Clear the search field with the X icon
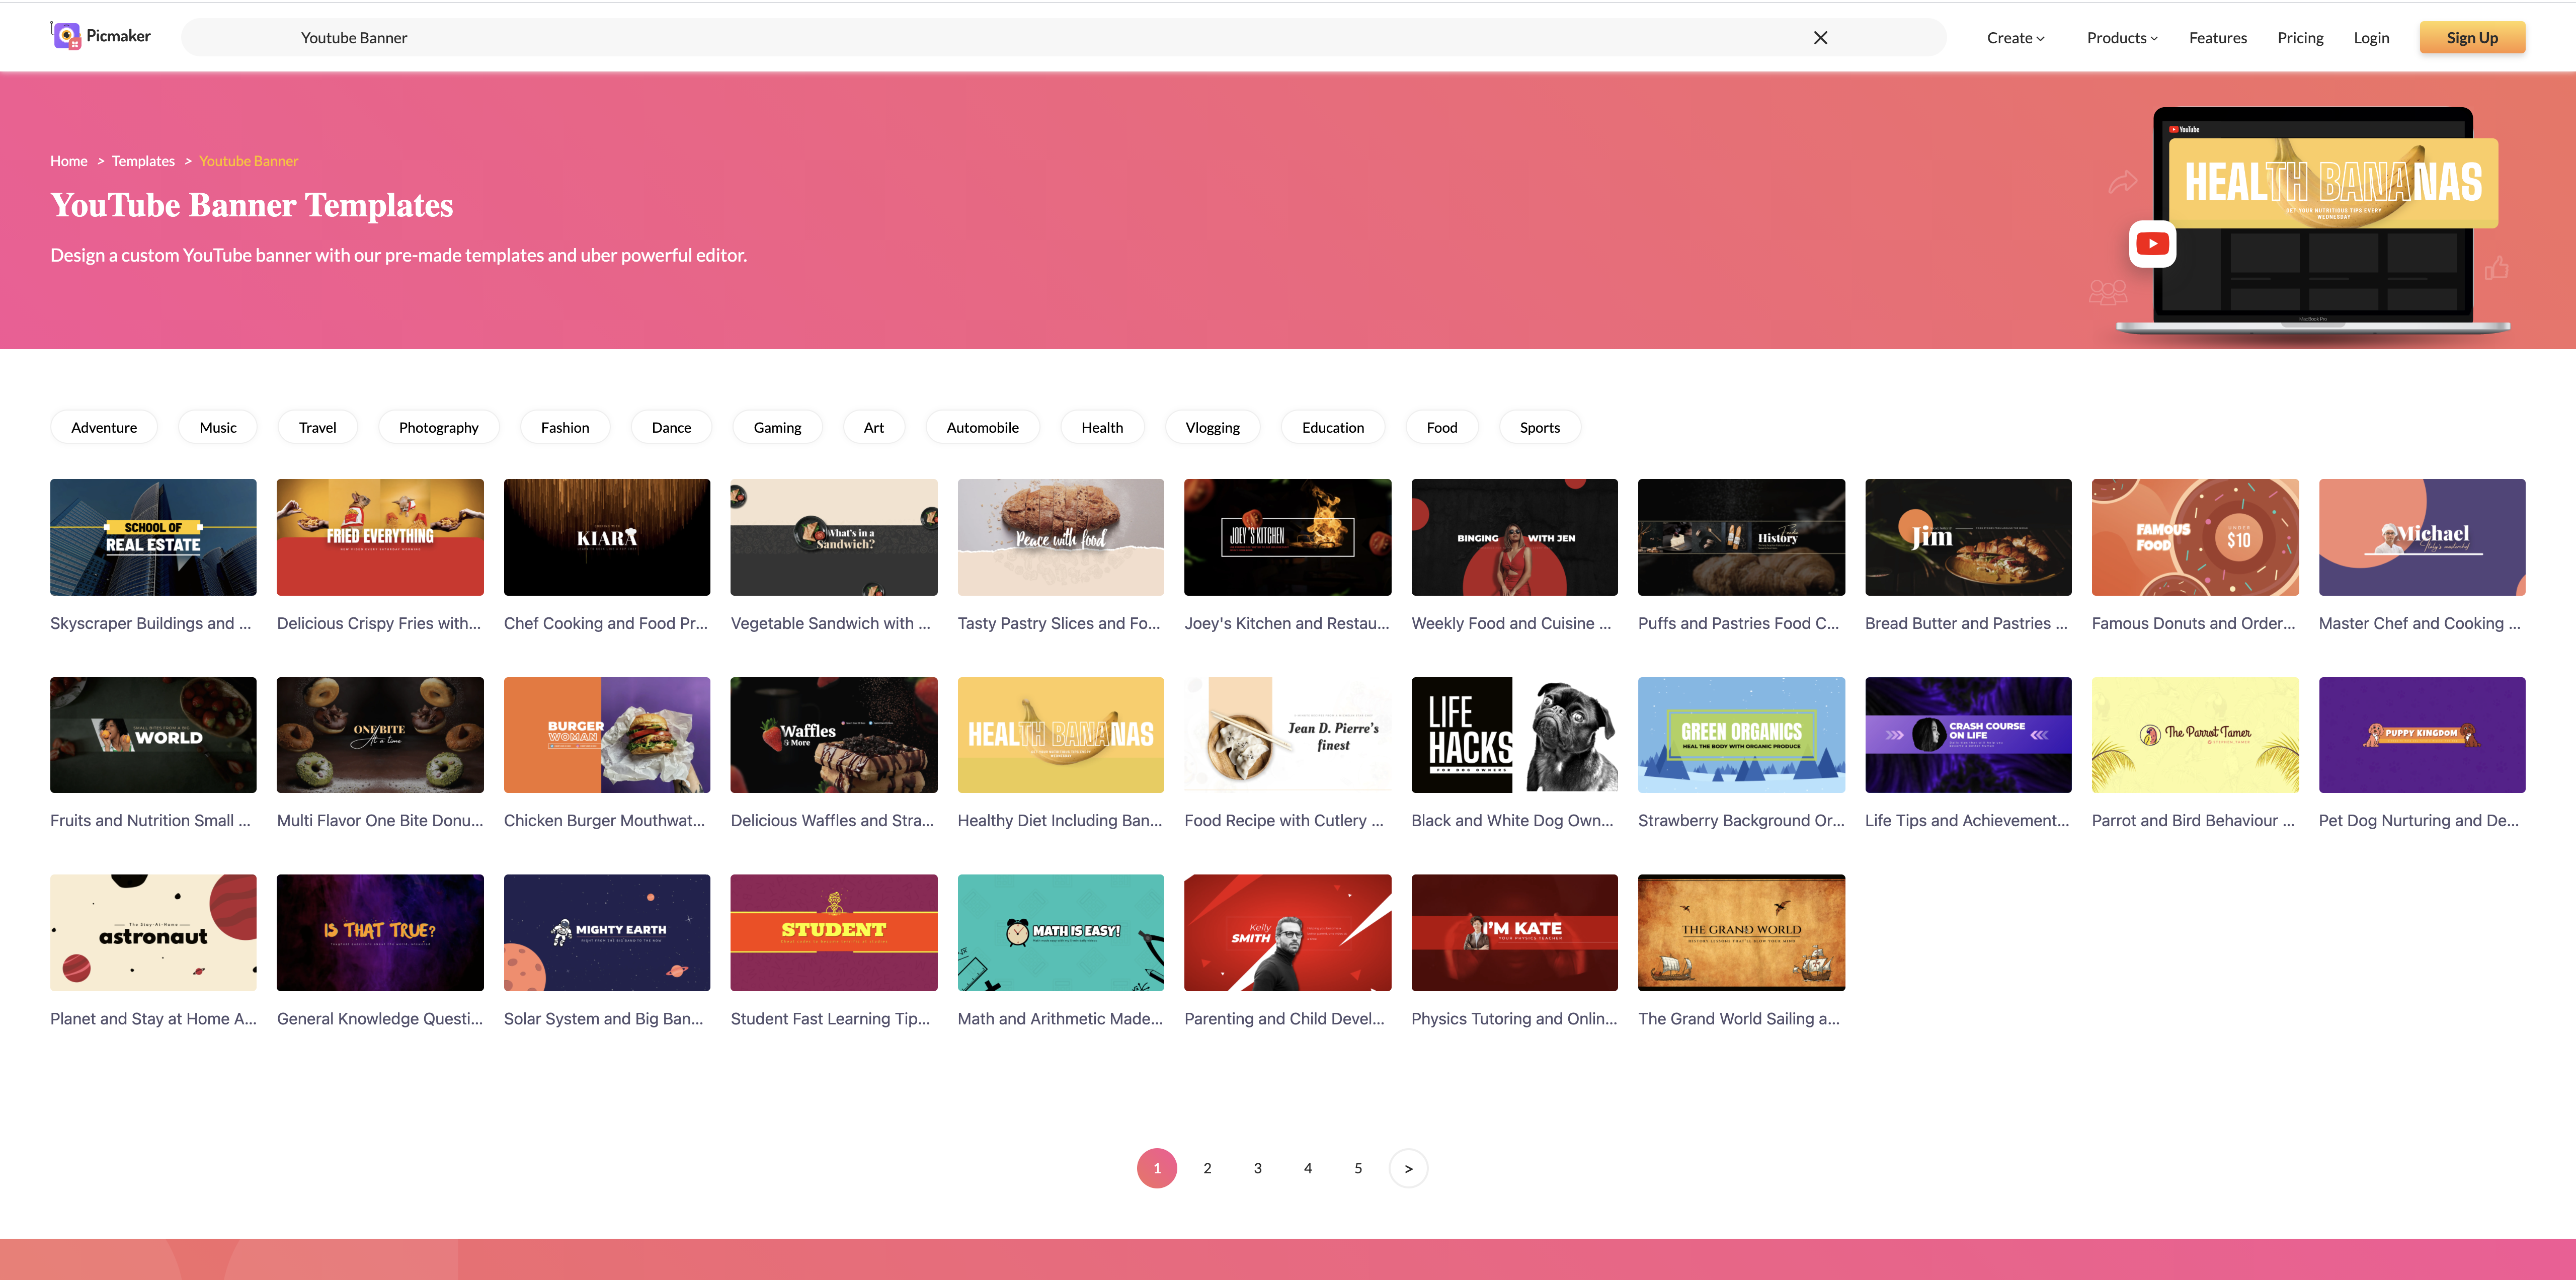Screen dimensions: 2576x1280 coord(1820,38)
